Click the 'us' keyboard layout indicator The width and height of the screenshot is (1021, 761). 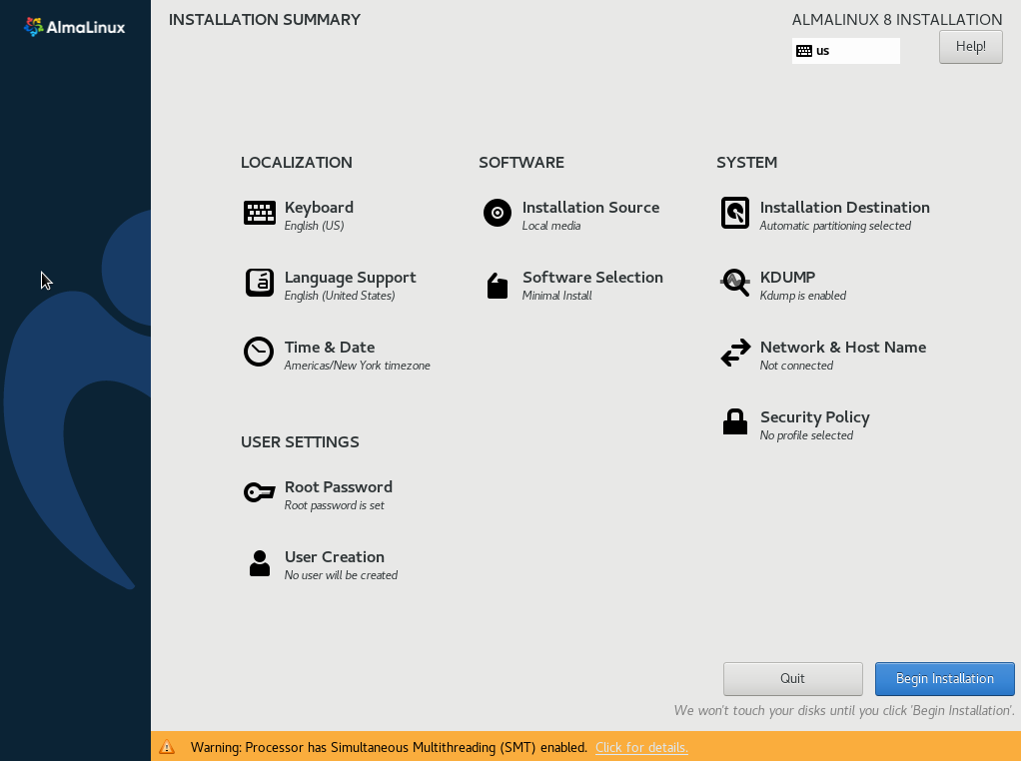(x=845, y=51)
